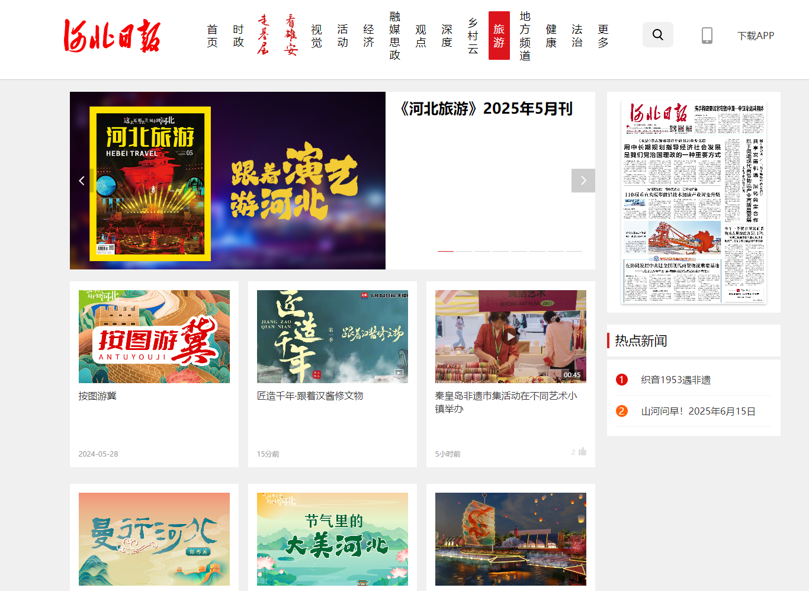
Task: Open the 活动 nav item
Action: (x=343, y=36)
